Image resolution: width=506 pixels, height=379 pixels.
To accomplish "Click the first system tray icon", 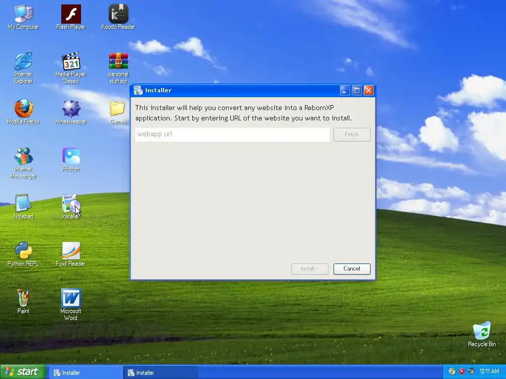I will (452, 372).
